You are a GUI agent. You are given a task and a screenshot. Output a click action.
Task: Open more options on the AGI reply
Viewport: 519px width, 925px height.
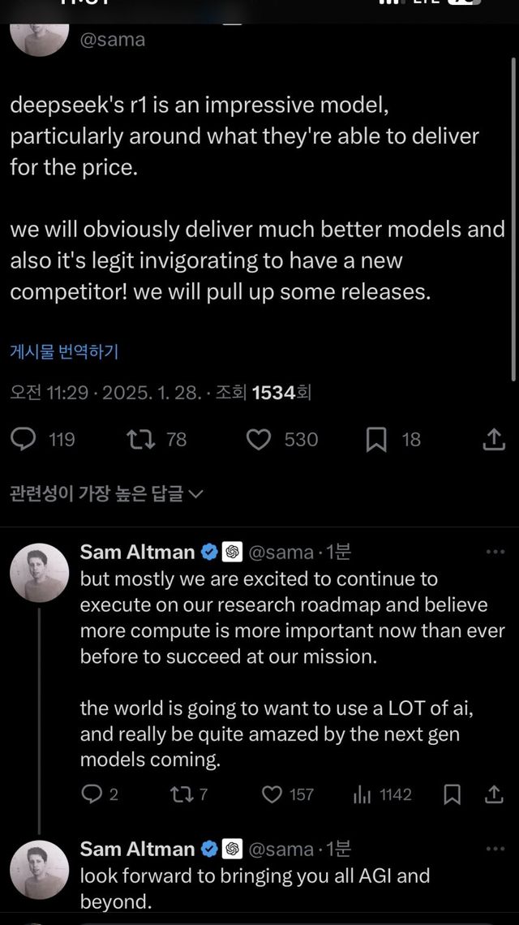coord(495,850)
